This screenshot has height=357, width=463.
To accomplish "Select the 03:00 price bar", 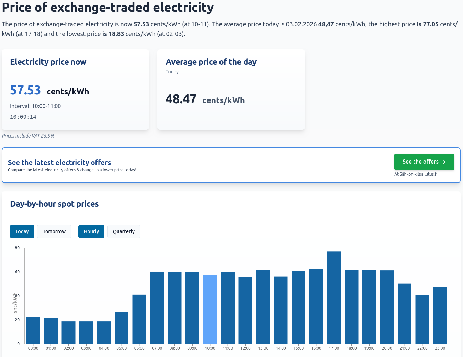I will click(x=86, y=333).
